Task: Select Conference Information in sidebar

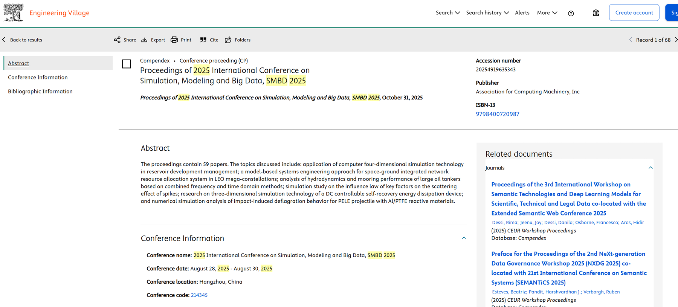Action: [x=38, y=77]
